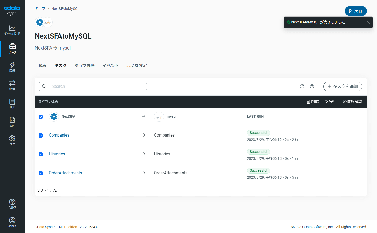Click the question mark help icon

point(312,86)
